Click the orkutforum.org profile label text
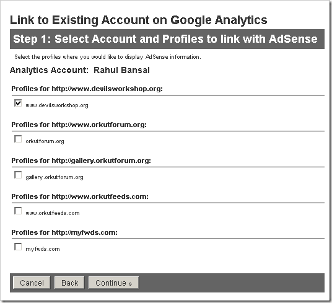This screenshot has width=332, height=303. (45, 141)
